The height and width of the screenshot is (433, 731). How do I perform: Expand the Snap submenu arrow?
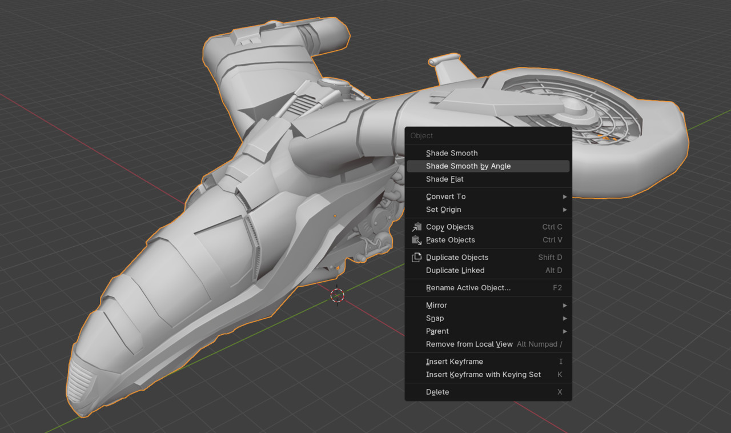[565, 318]
